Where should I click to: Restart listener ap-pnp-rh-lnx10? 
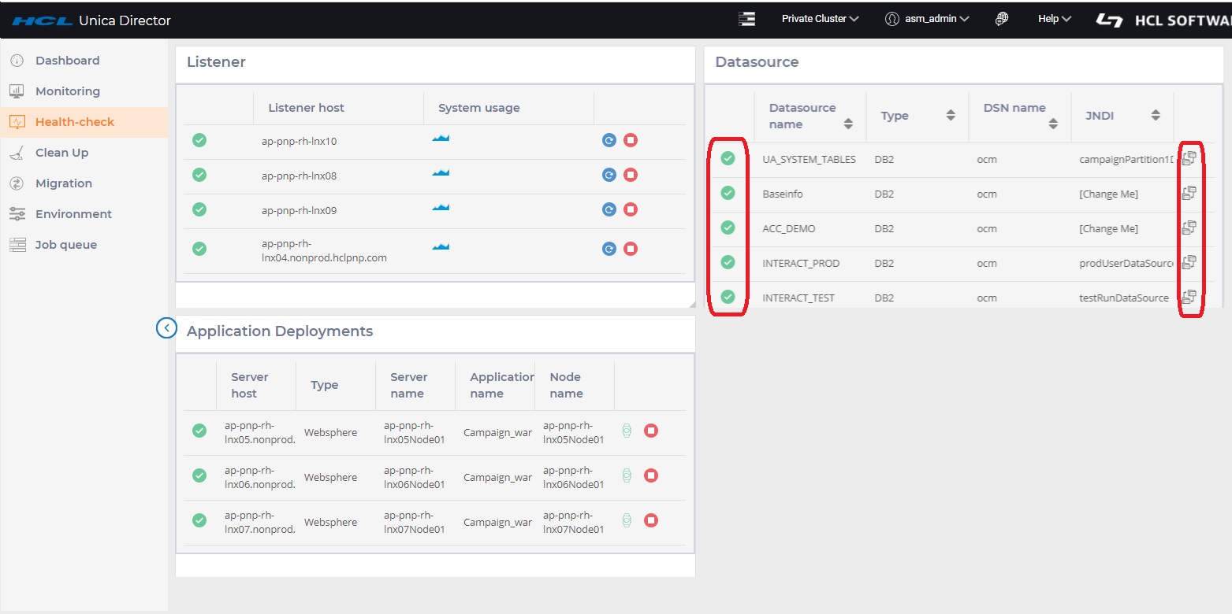(609, 140)
